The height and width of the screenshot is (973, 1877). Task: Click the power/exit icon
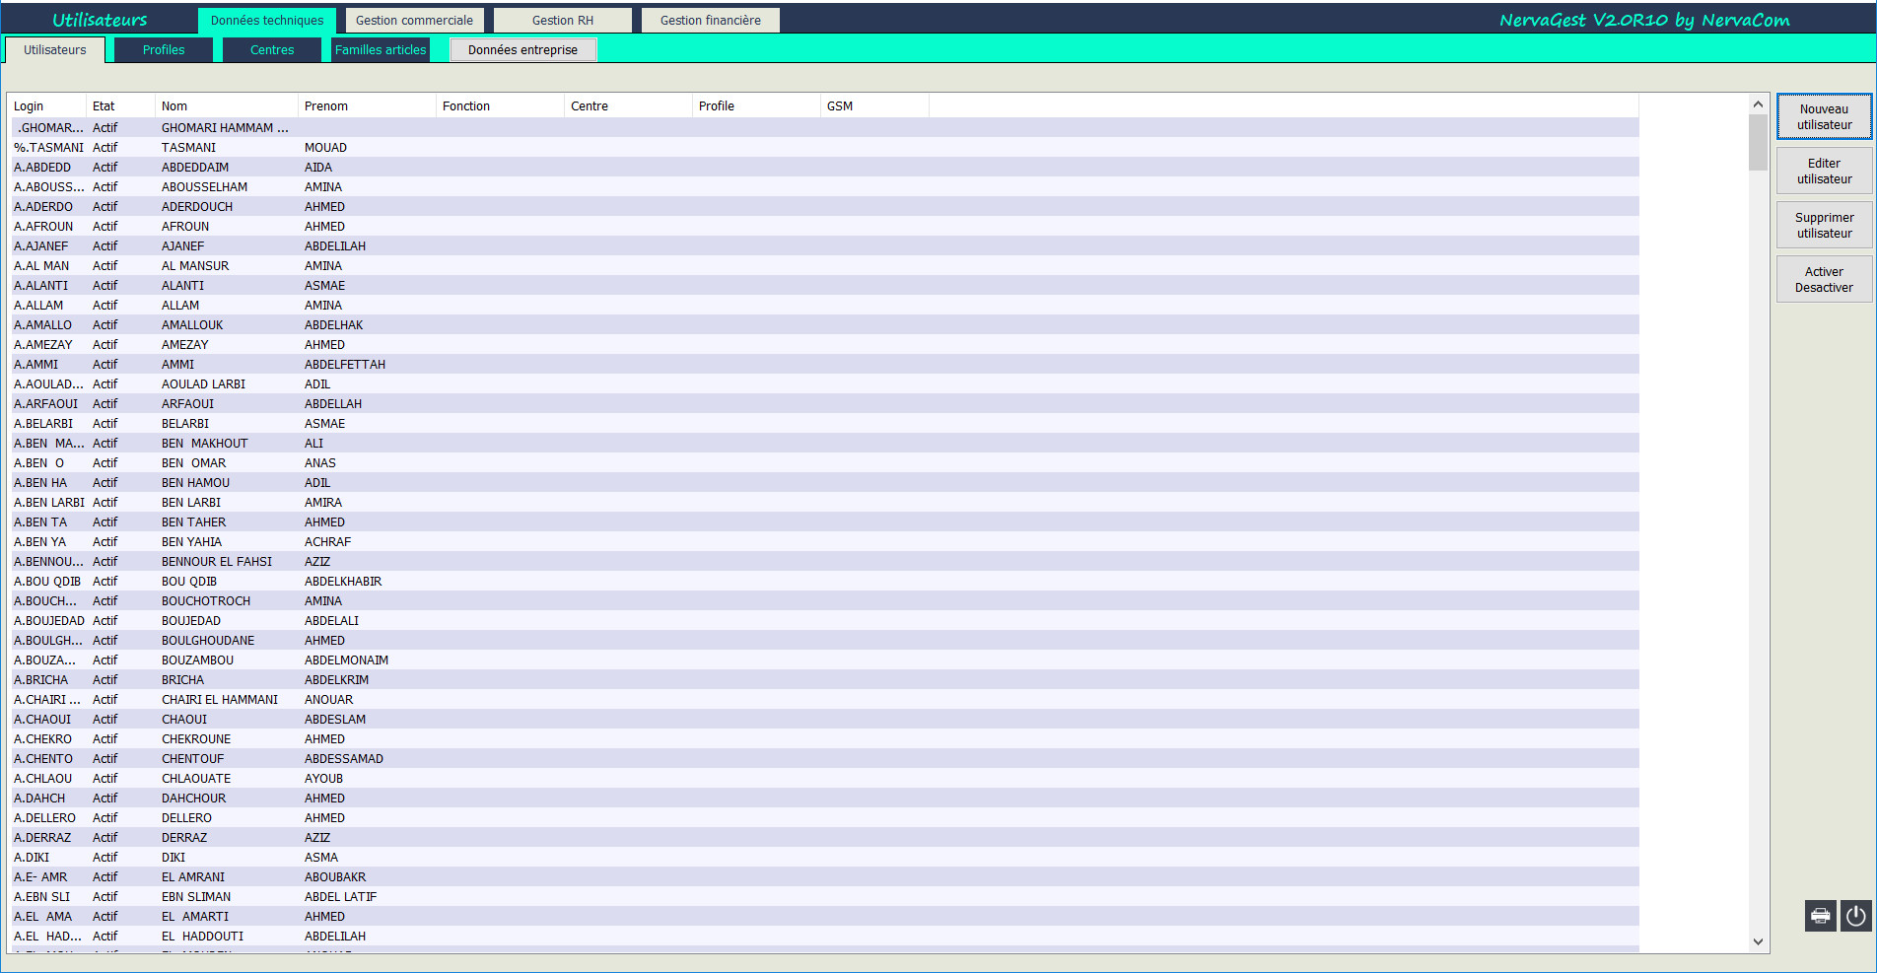(1855, 916)
